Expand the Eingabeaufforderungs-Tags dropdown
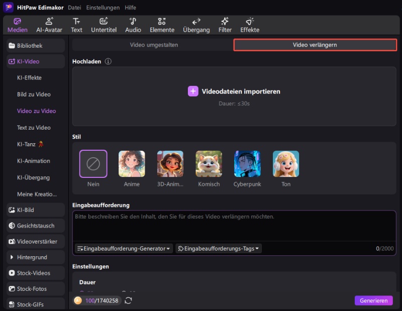The image size is (402, 311). 219,248
